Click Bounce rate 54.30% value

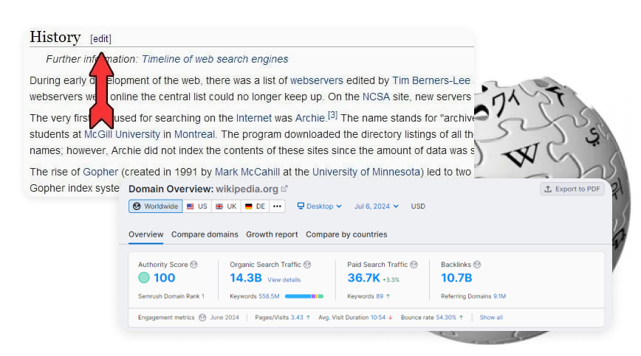tap(446, 318)
